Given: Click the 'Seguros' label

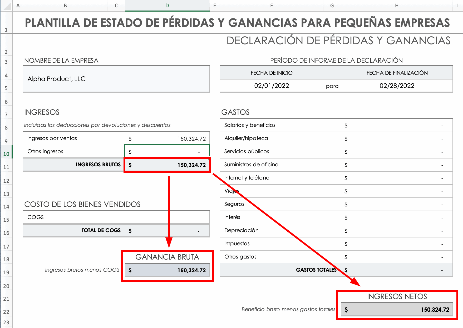Looking at the screenshot, I should click(234, 204).
